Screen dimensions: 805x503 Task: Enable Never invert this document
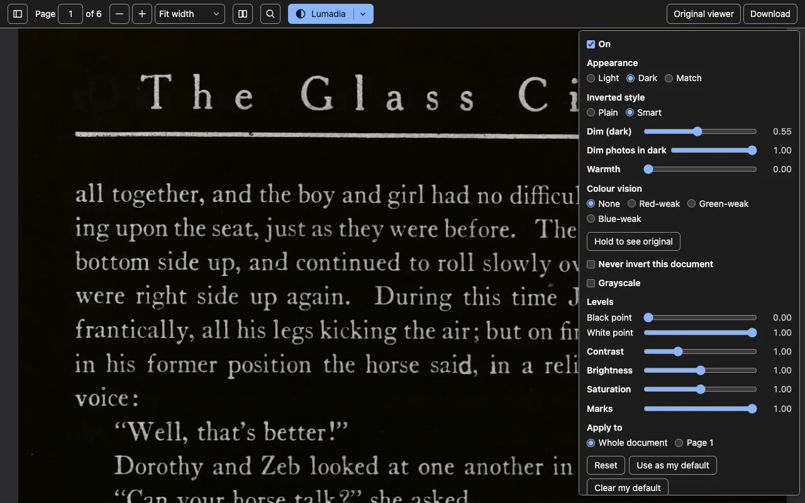(591, 264)
